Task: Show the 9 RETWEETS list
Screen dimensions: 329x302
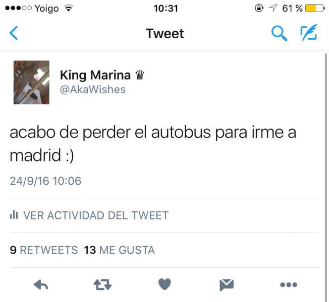Action: pos(44,250)
